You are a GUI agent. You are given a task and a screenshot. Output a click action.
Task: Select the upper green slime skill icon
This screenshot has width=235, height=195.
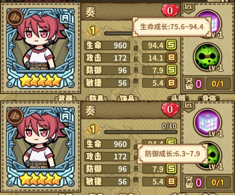pos(208,57)
